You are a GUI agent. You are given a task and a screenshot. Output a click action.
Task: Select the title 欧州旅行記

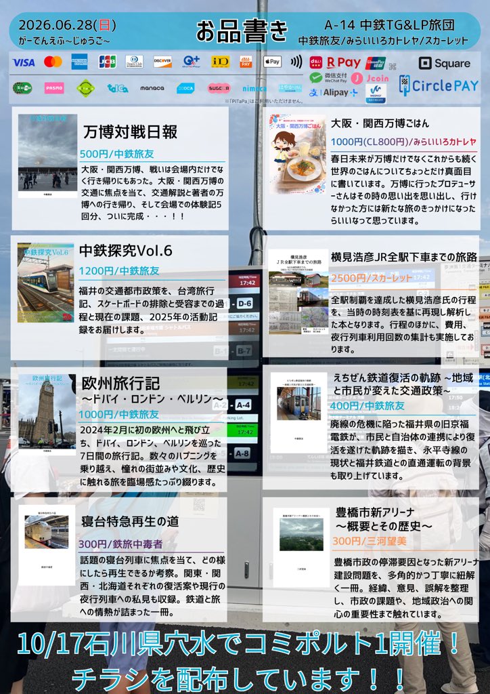click(x=120, y=384)
